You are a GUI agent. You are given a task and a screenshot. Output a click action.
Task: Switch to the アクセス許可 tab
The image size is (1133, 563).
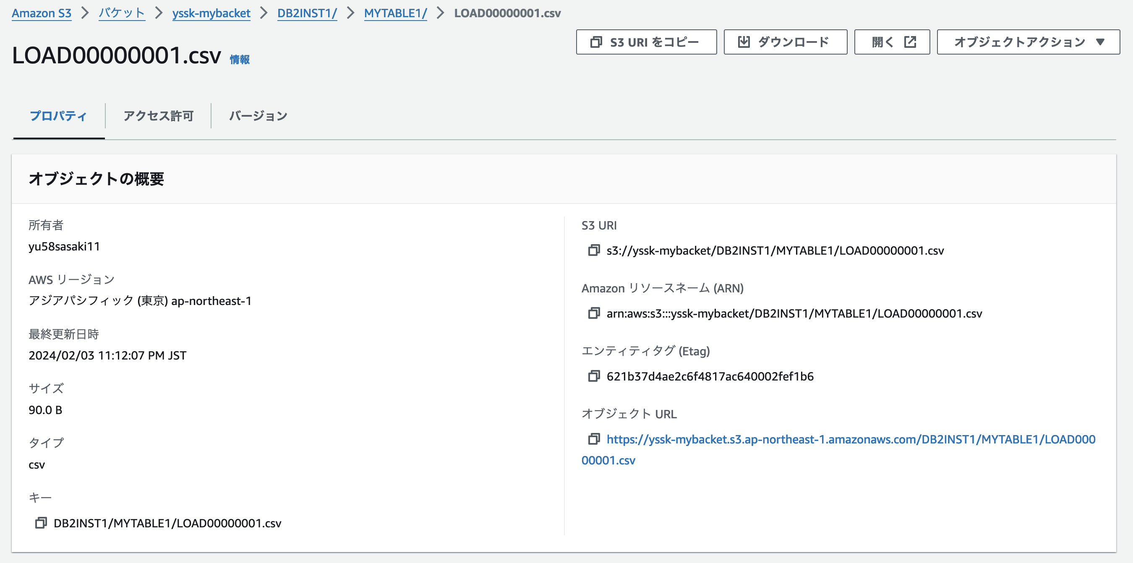(x=158, y=116)
